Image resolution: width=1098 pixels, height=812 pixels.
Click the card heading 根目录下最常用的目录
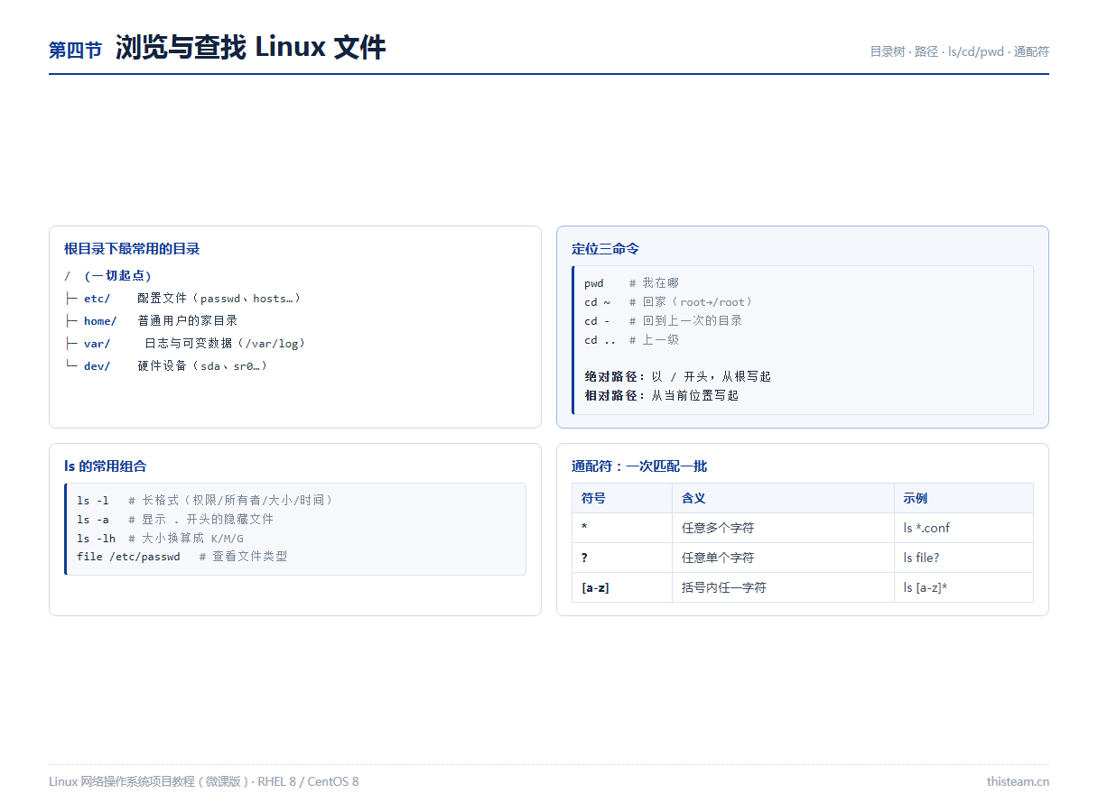click(x=132, y=249)
